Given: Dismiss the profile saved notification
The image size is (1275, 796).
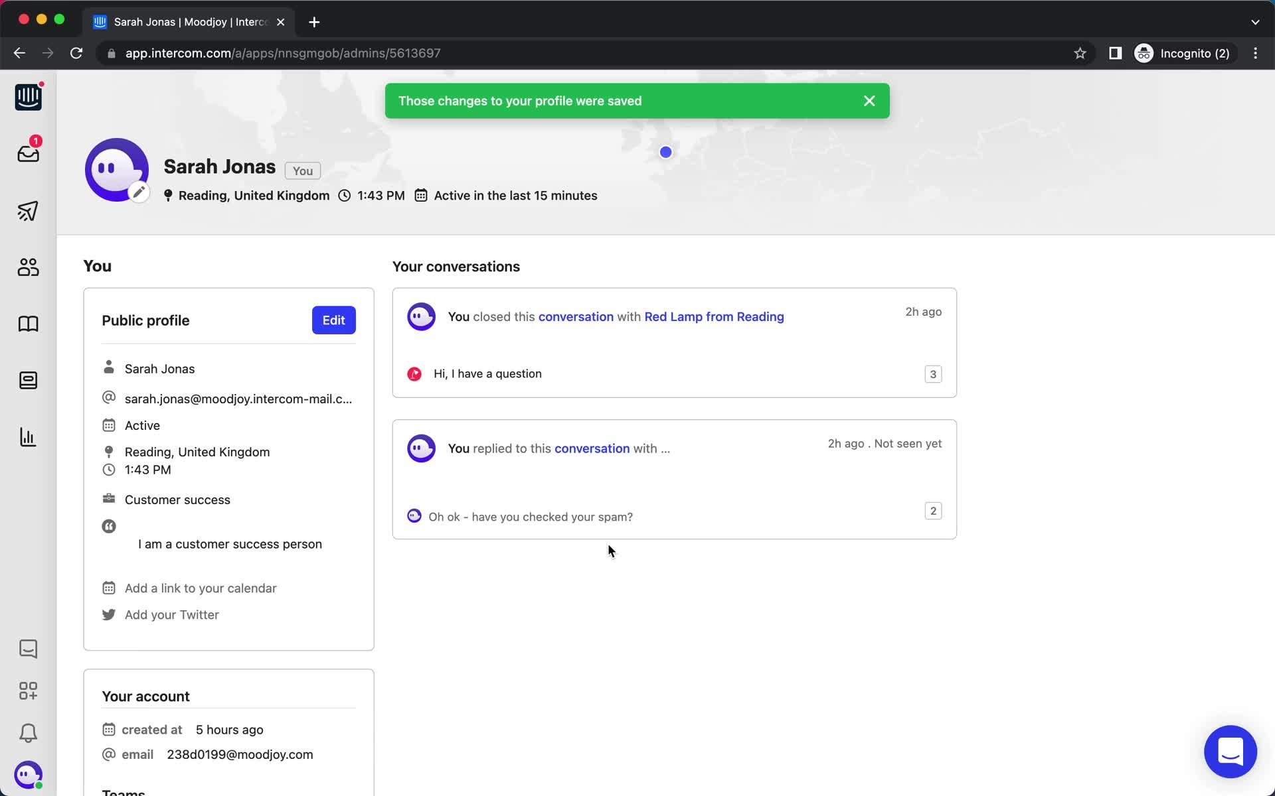Looking at the screenshot, I should click(x=869, y=101).
